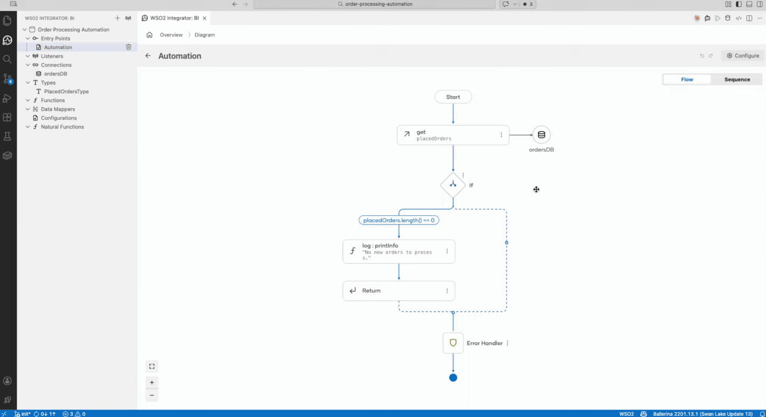This screenshot has height=417, width=766.
Task: Collapse the Data Mappers section
Action: pyautogui.click(x=28, y=109)
